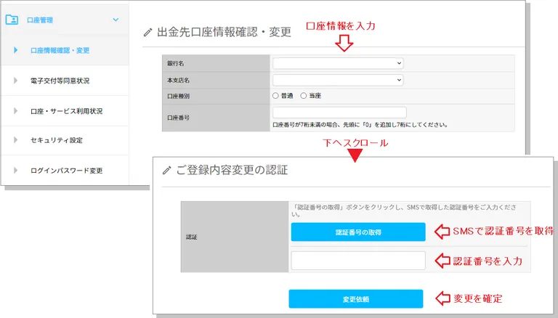Open the 本支店名 dropdown

338,80
